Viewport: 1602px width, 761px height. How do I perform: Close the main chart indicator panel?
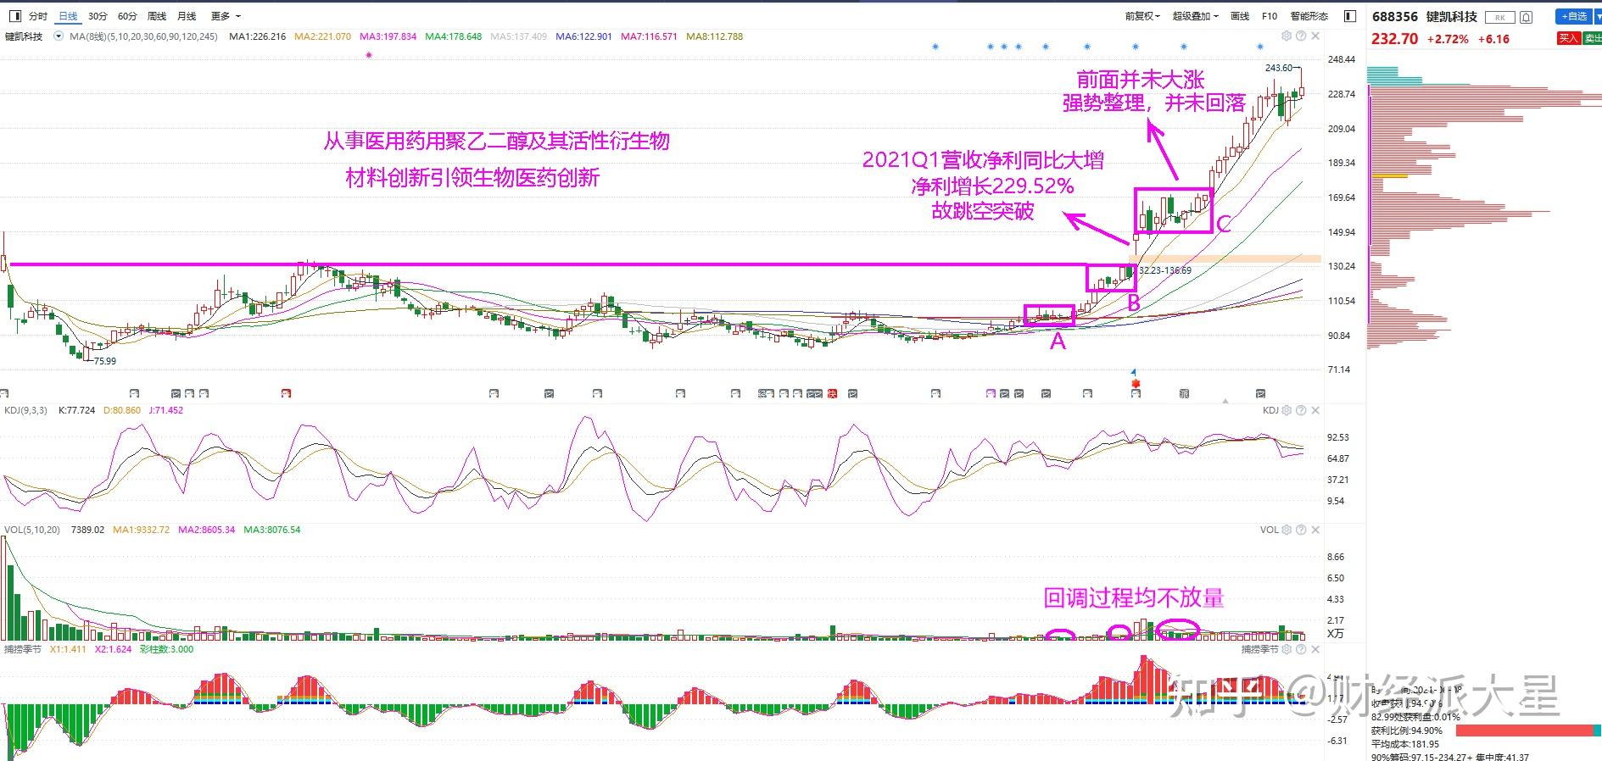[1315, 36]
